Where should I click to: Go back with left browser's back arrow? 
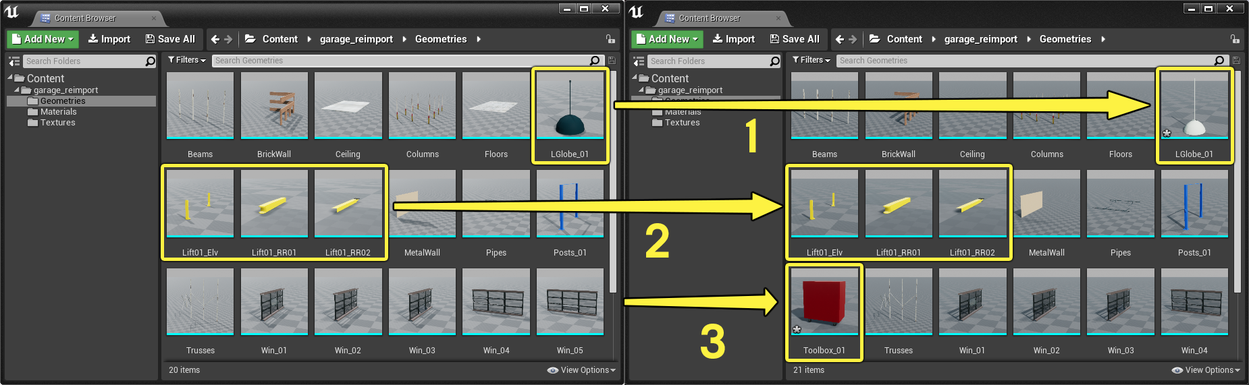pyautogui.click(x=215, y=39)
